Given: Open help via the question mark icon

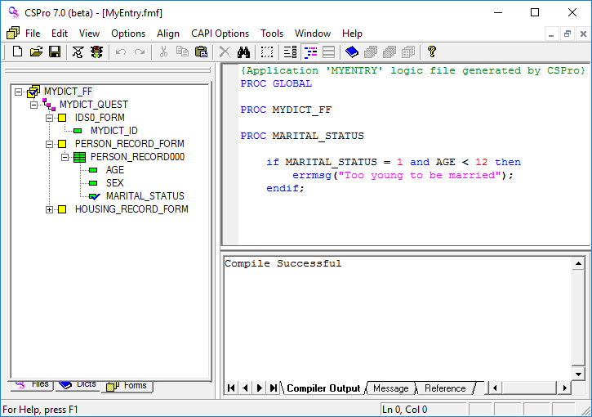Looking at the screenshot, I should [432, 52].
